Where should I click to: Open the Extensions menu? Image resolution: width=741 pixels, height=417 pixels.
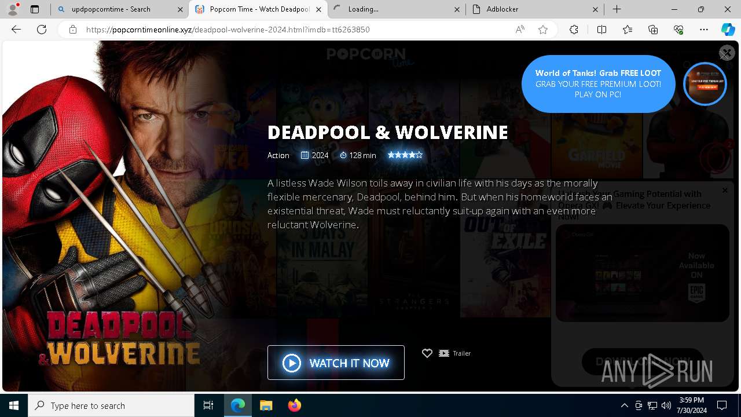point(574,30)
